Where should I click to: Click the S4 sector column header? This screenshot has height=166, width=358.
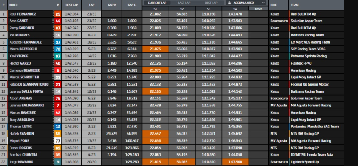[235, 9]
